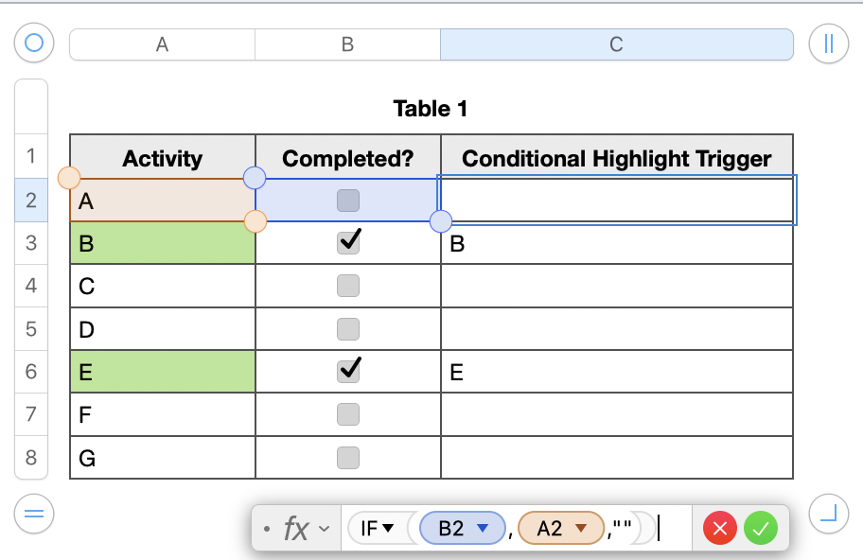Click the red cancel formula button
Image resolution: width=863 pixels, height=560 pixels.
click(719, 528)
